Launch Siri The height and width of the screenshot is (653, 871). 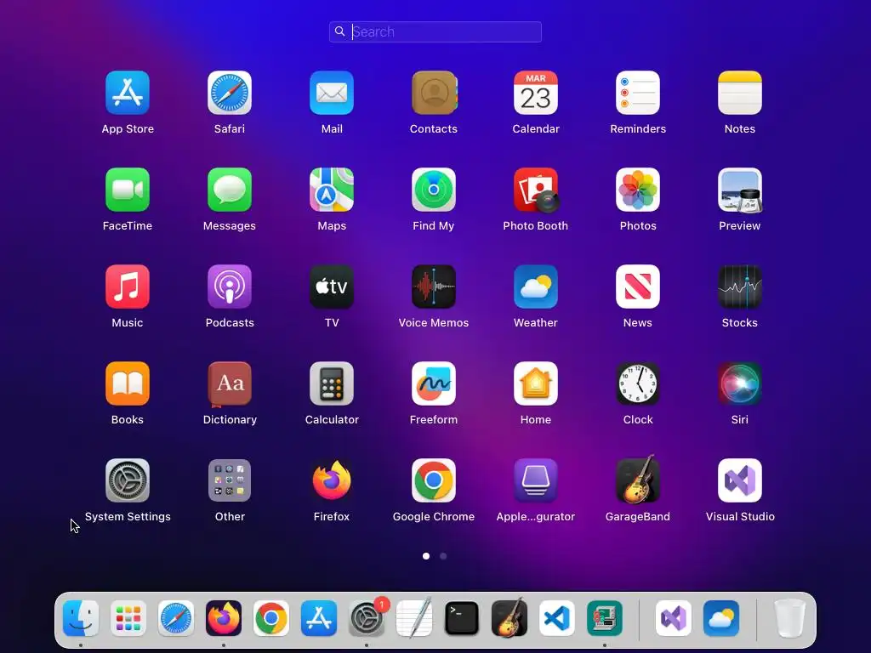(740, 383)
